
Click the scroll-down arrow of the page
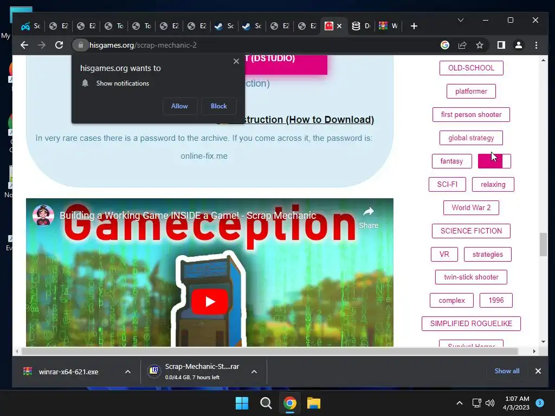tap(543, 342)
